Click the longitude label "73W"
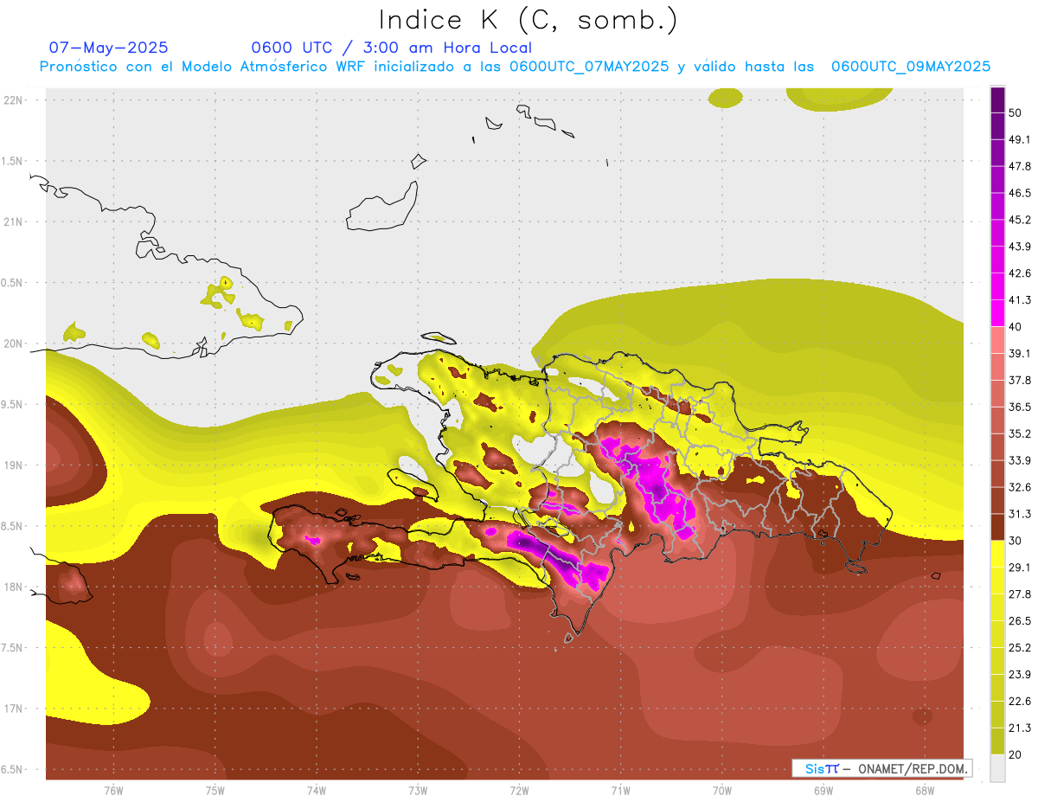The height and width of the screenshot is (802, 1038). point(418,791)
